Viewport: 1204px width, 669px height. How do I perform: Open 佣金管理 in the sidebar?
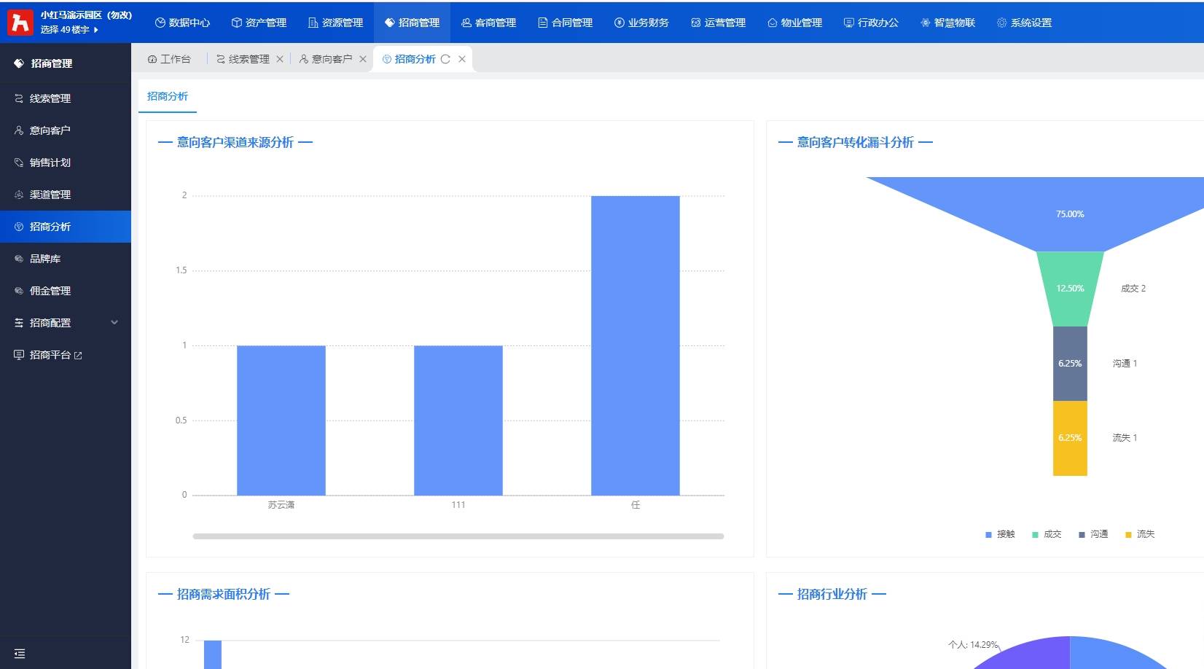[x=50, y=291]
